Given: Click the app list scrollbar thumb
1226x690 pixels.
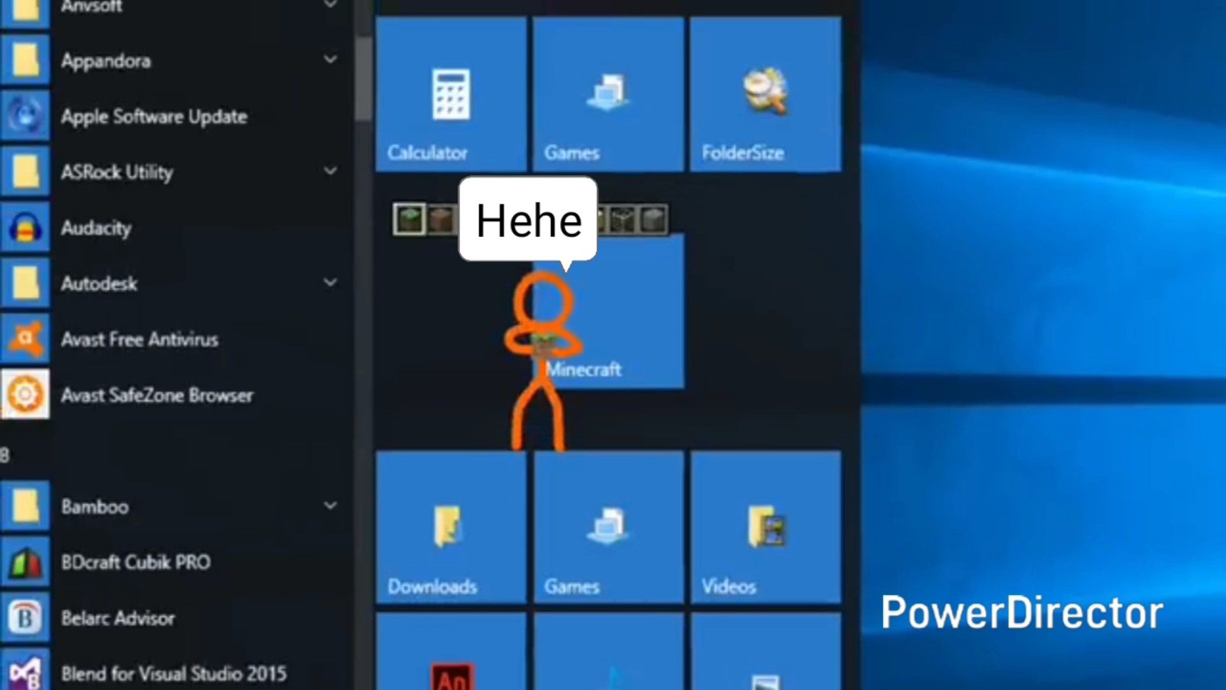Looking at the screenshot, I should tap(364, 78).
